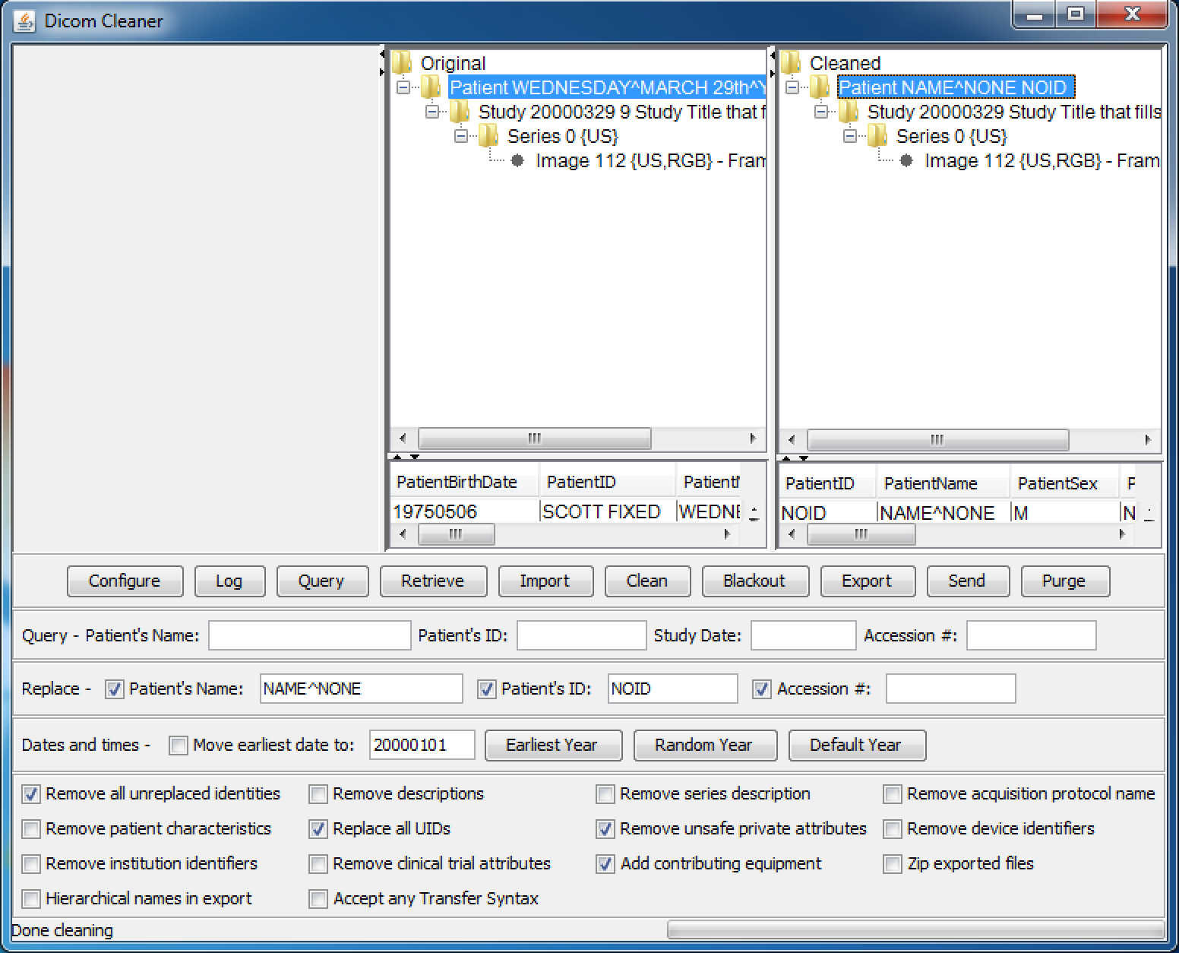Collapse the Study node in Original tree

pyautogui.click(x=432, y=112)
